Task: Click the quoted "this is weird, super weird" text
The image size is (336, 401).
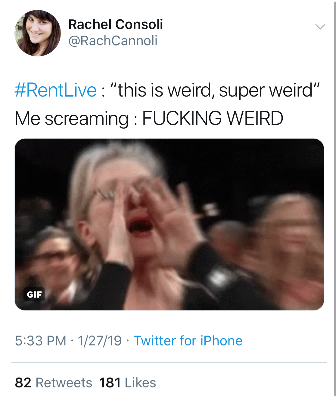Action: tap(214, 90)
